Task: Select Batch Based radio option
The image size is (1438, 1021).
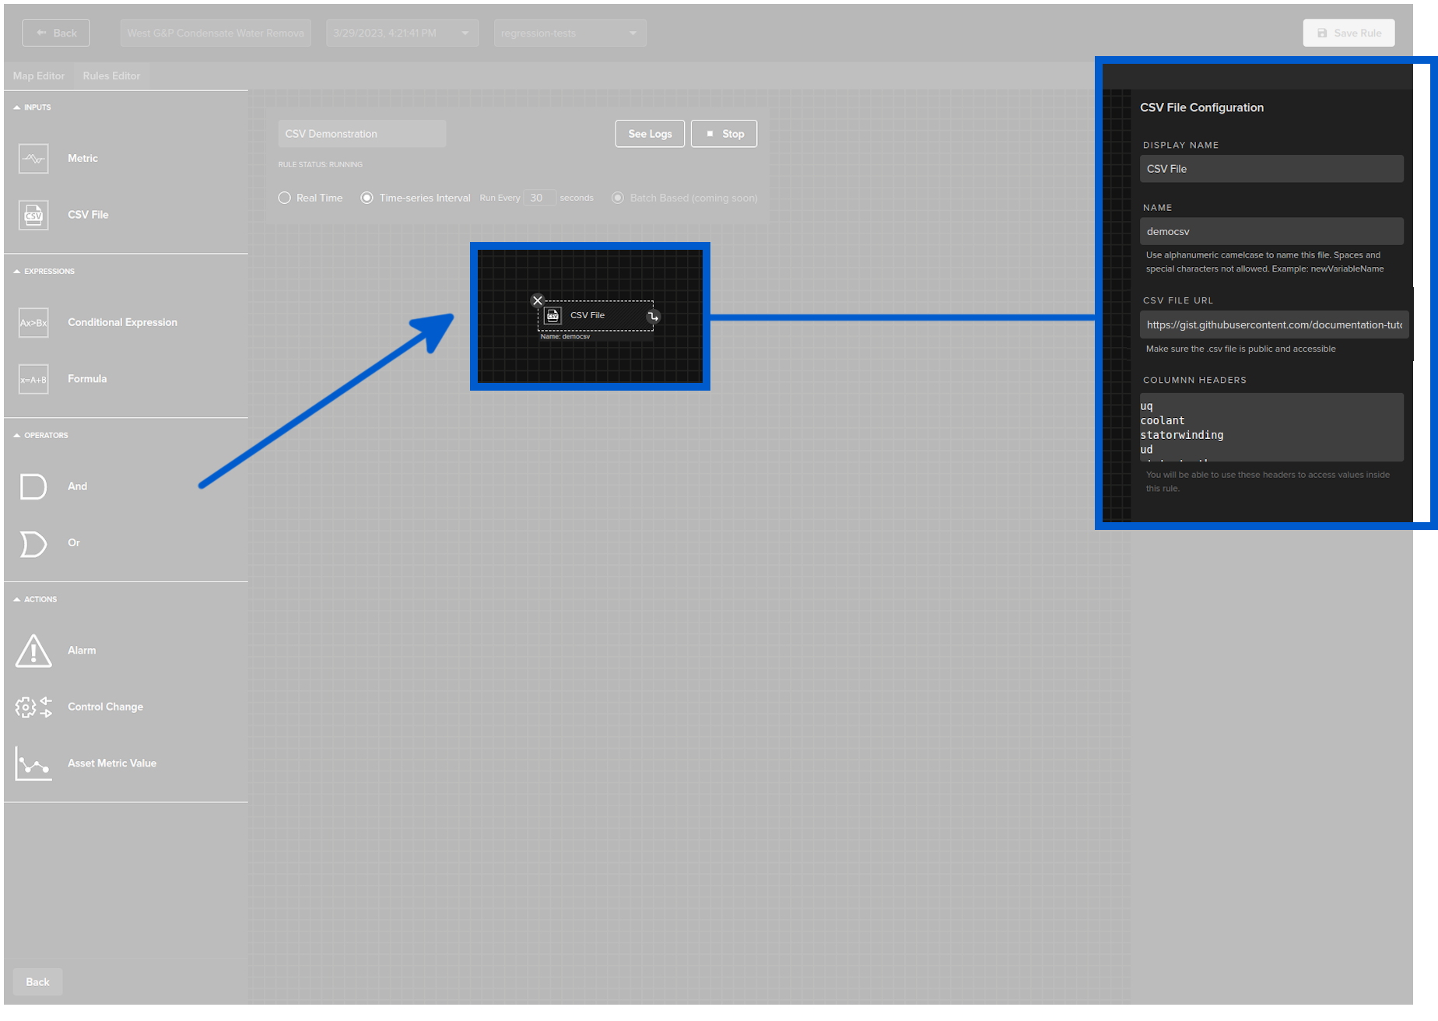Action: 618,198
